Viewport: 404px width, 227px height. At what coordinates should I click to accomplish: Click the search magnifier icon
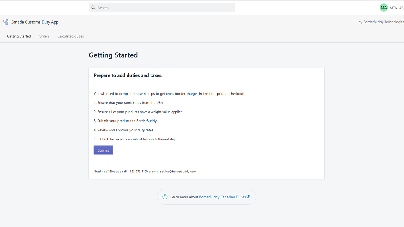93,8
